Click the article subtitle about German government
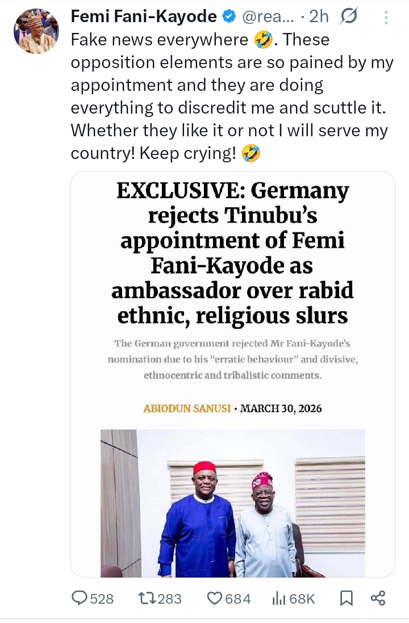 click(233, 359)
